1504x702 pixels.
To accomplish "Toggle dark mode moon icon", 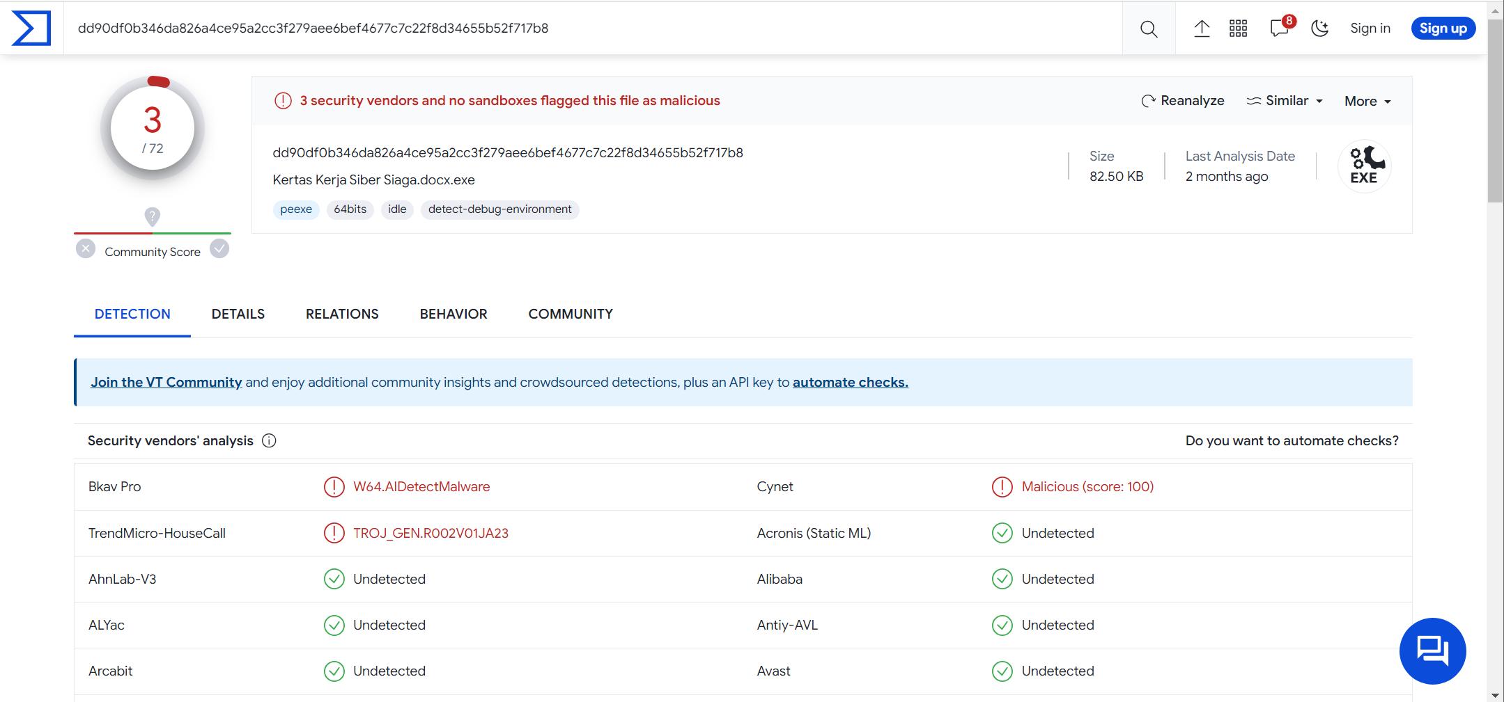I will pos(1319,29).
